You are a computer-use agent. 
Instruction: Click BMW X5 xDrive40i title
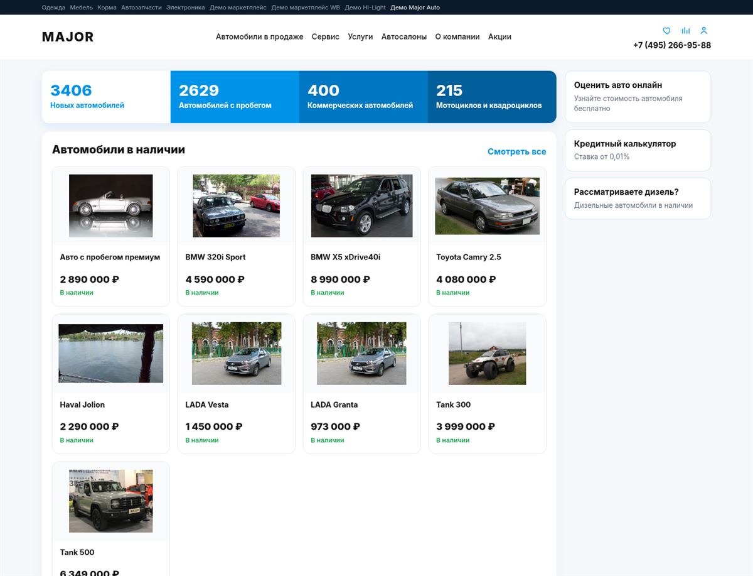[x=346, y=257]
